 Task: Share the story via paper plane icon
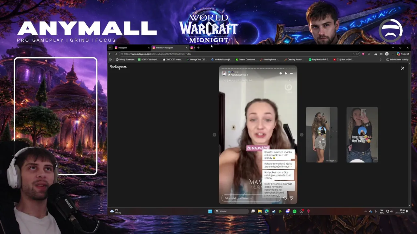pos(292,198)
